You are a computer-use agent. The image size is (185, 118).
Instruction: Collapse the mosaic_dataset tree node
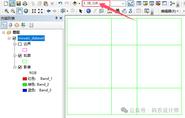click(x=9, y=38)
